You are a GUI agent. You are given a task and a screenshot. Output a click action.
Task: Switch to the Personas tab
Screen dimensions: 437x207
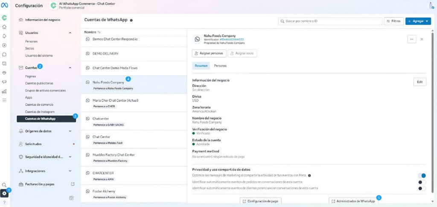pyautogui.click(x=220, y=66)
